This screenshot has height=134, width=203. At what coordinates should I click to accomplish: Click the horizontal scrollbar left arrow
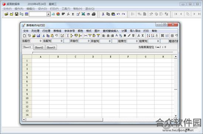coord(24,120)
